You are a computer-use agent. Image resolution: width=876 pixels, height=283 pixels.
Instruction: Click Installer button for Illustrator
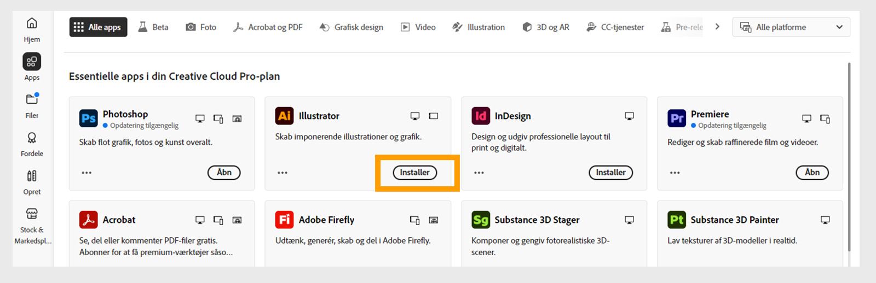point(415,173)
